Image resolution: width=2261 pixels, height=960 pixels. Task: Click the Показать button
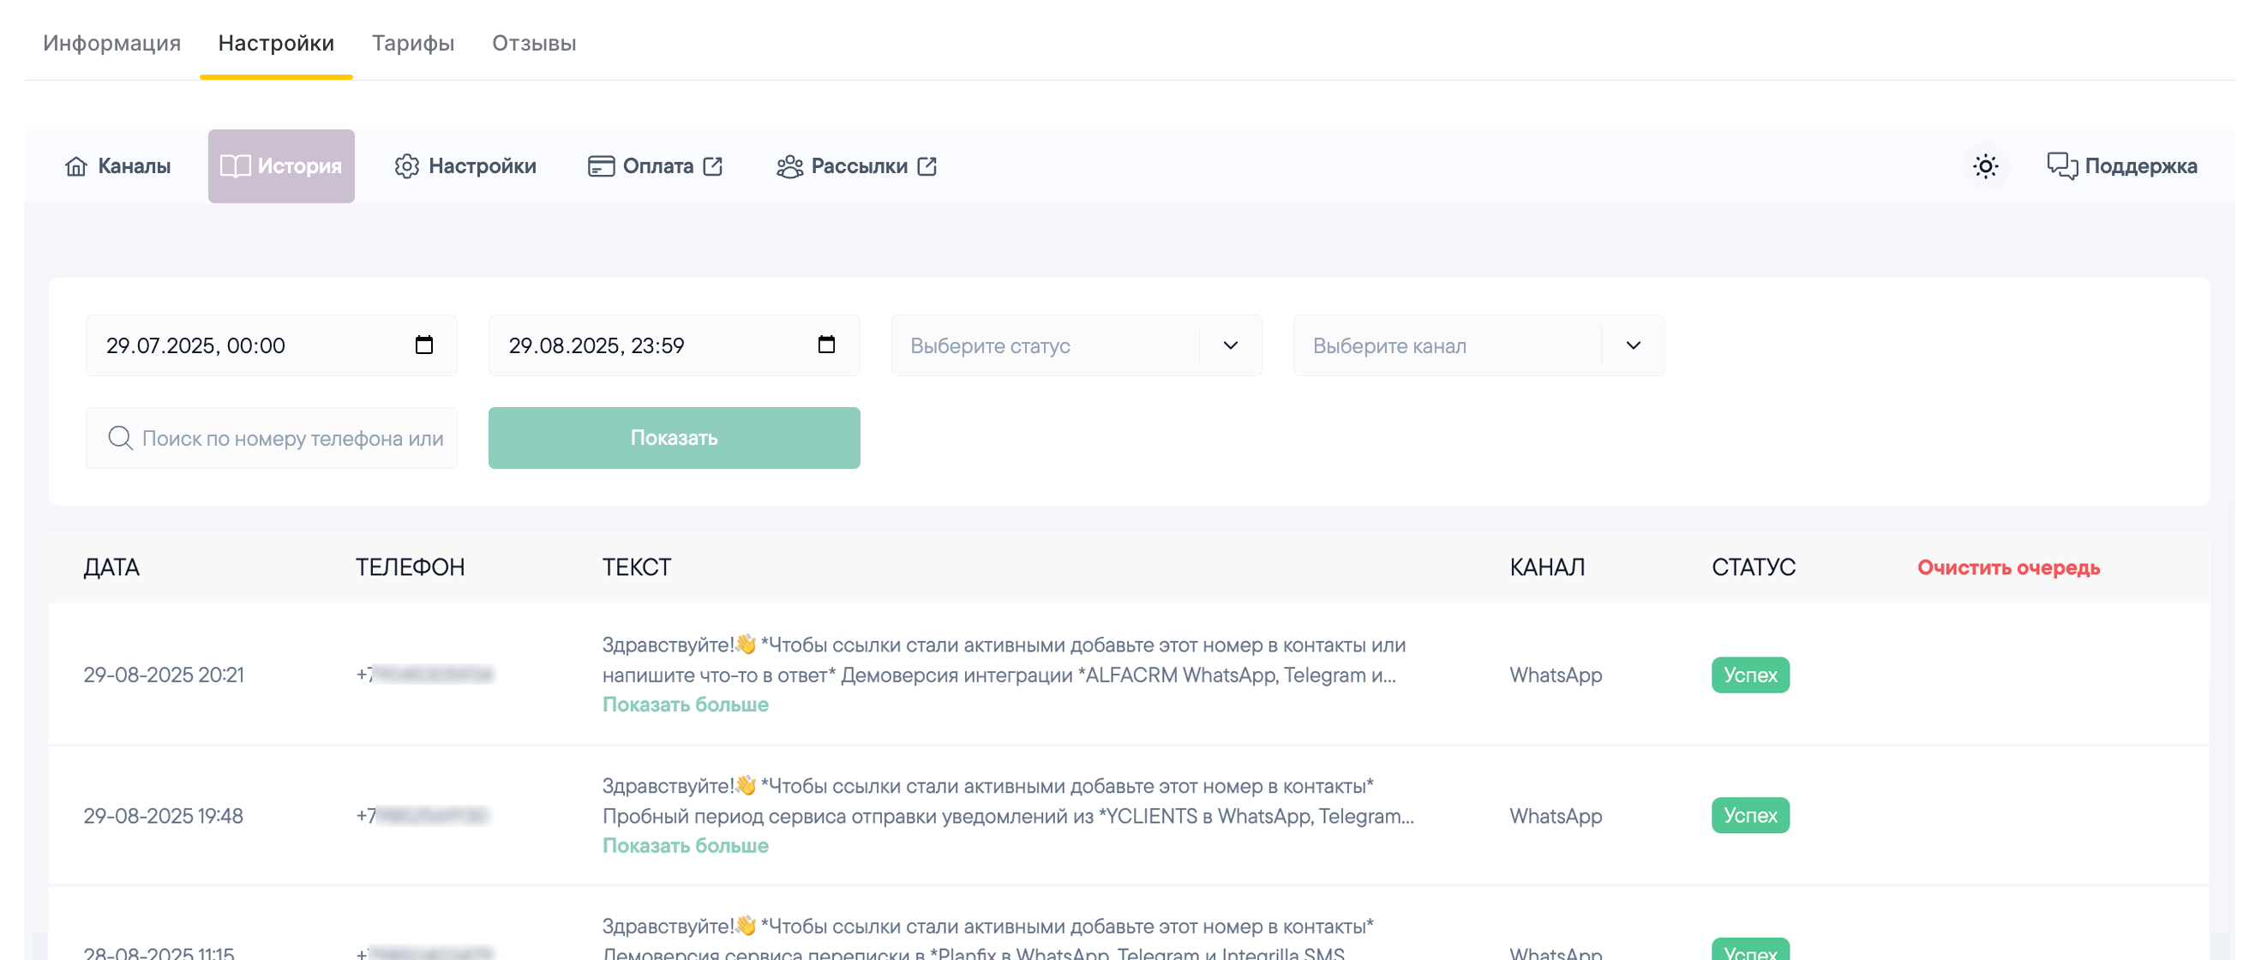674,438
